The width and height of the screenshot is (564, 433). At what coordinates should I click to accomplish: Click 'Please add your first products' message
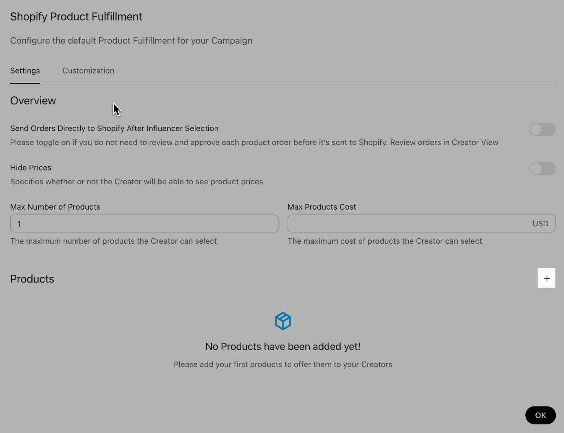coord(283,365)
